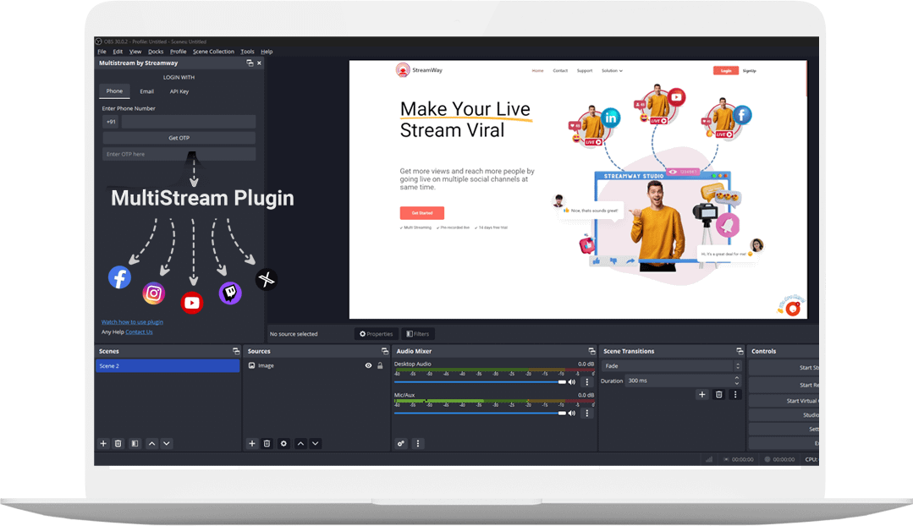Open Audio Mixer bottom three-dot menu
Viewport: 913px width, 526px height.
[417, 443]
